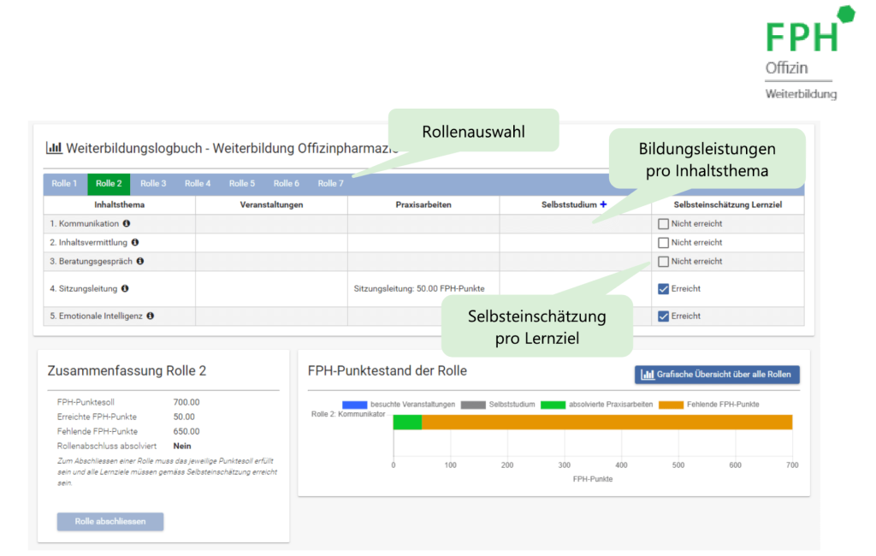876x556 pixels.
Task: Select the Rolle 1 tab
Action: [x=65, y=183]
